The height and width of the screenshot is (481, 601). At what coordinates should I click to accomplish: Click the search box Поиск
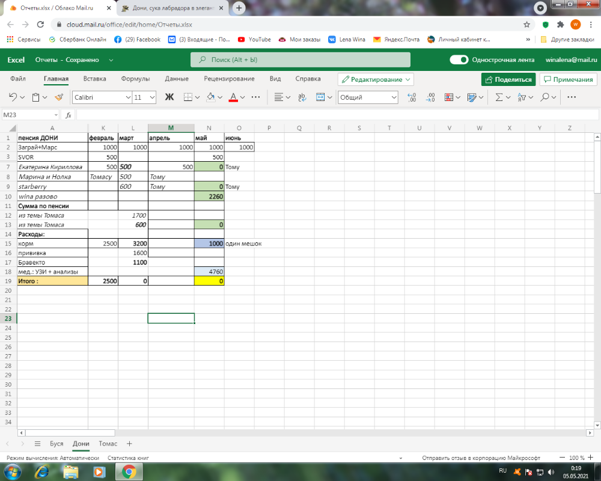tap(300, 60)
